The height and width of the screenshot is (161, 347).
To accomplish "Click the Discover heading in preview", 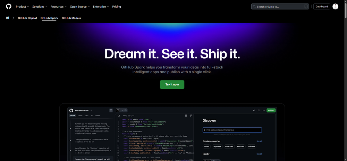I will [x=209, y=120].
